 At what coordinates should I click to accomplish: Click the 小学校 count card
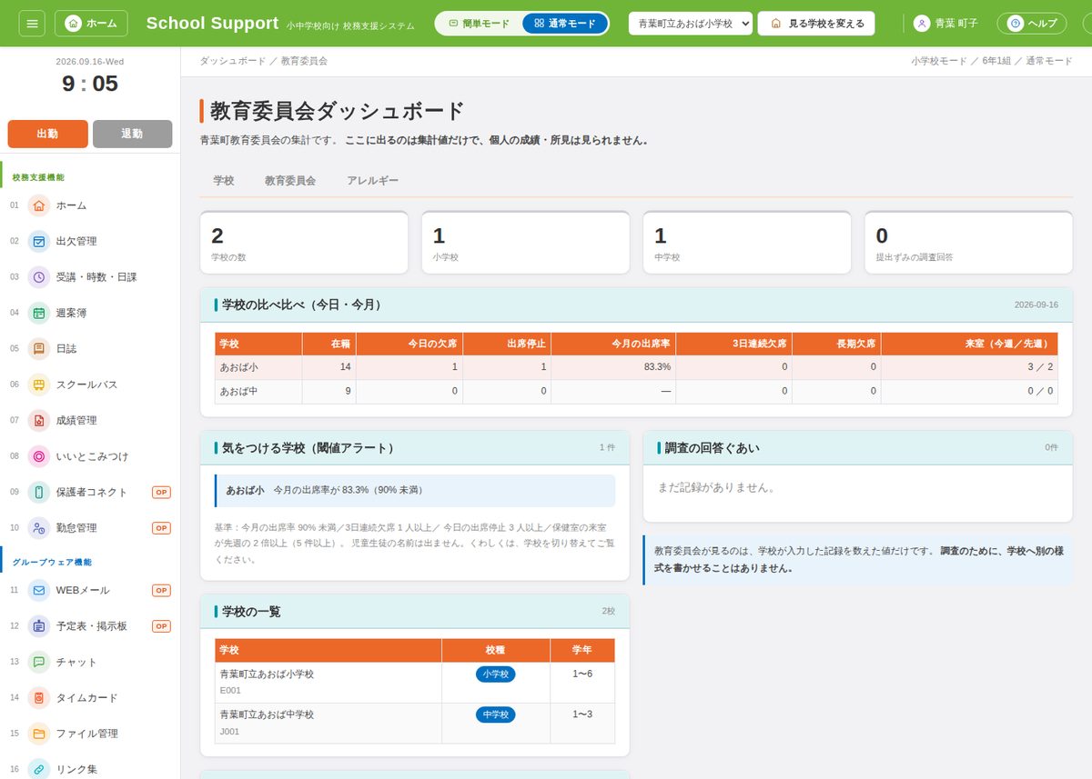tap(526, 243)
